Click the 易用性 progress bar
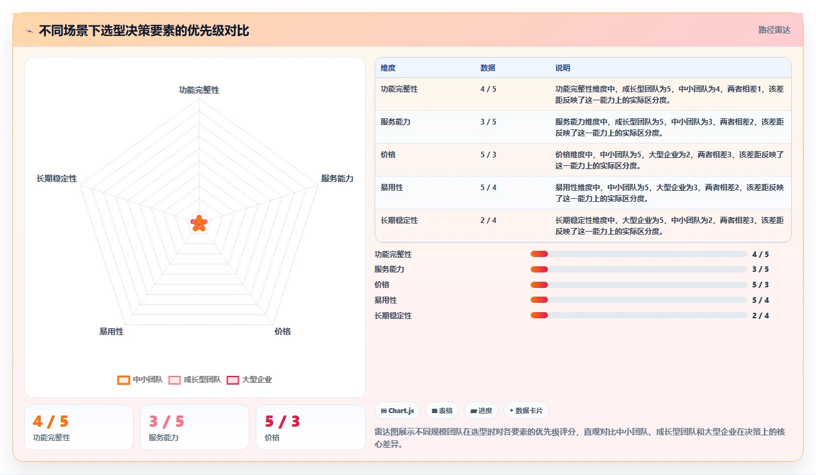This screenshot has width=816, height=475. 638,300
